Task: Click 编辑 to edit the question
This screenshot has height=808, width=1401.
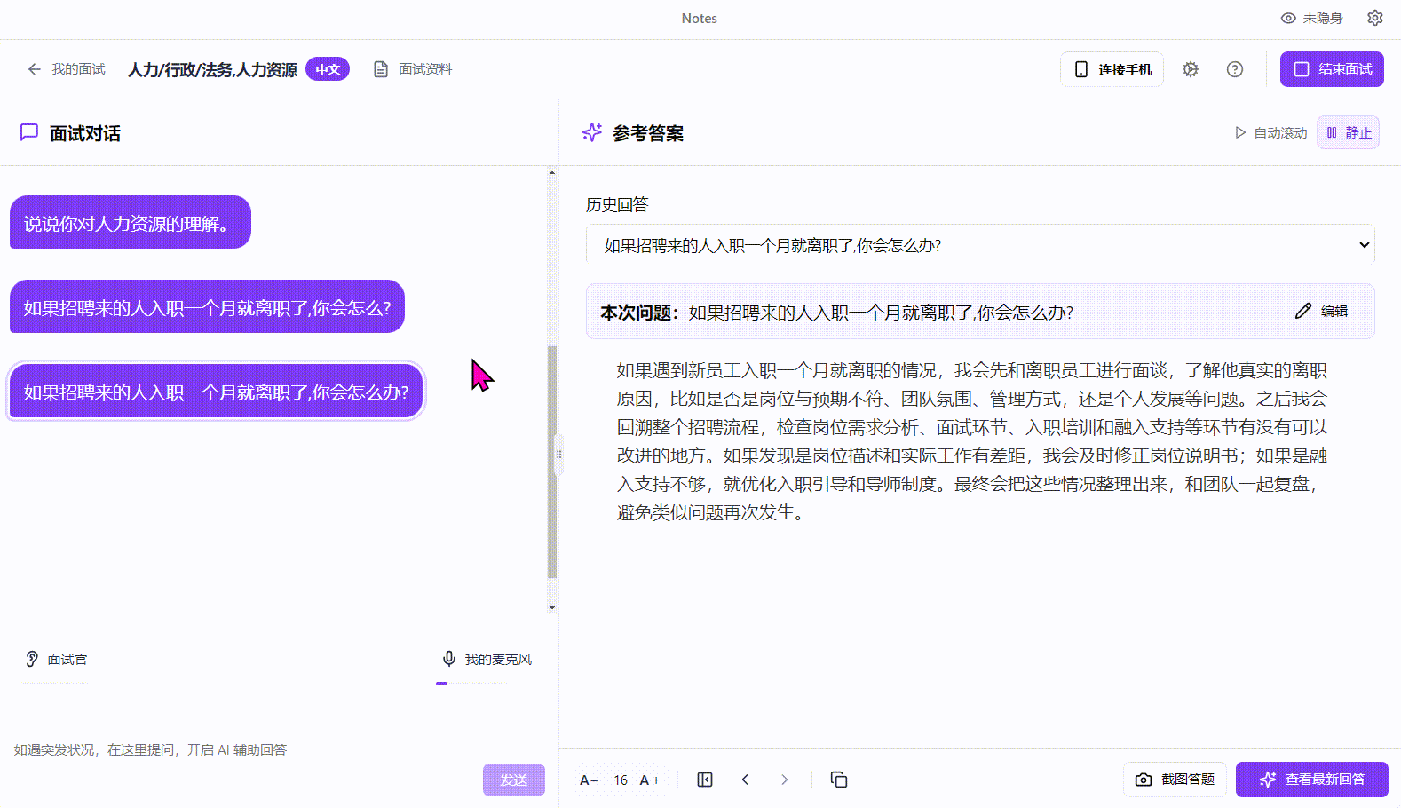Action: point(1321,311)
